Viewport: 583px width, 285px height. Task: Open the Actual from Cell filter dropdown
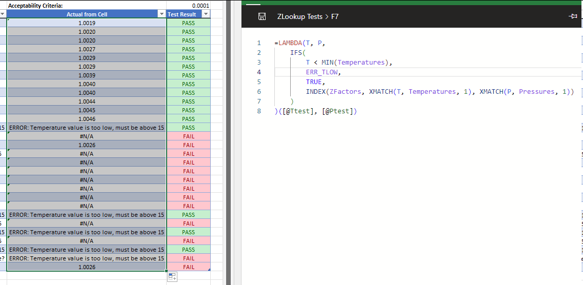pos(162,14)
